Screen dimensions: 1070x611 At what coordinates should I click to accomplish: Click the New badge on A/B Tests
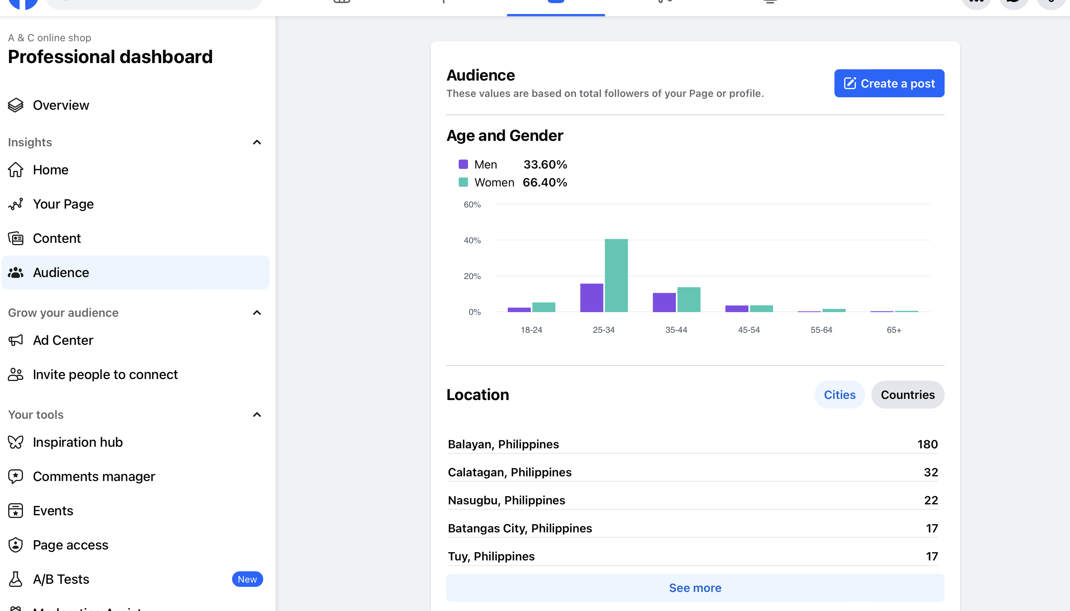pyautogui.click(x=247, y=579)
